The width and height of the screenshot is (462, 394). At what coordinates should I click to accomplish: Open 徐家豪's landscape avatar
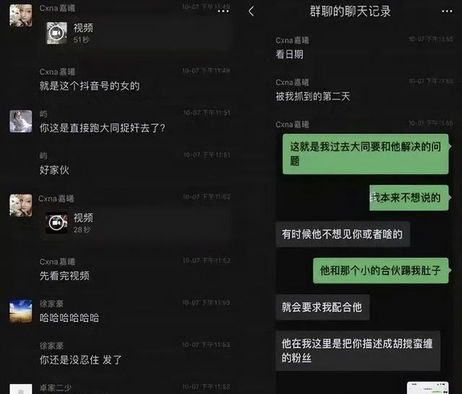point(21,311)
